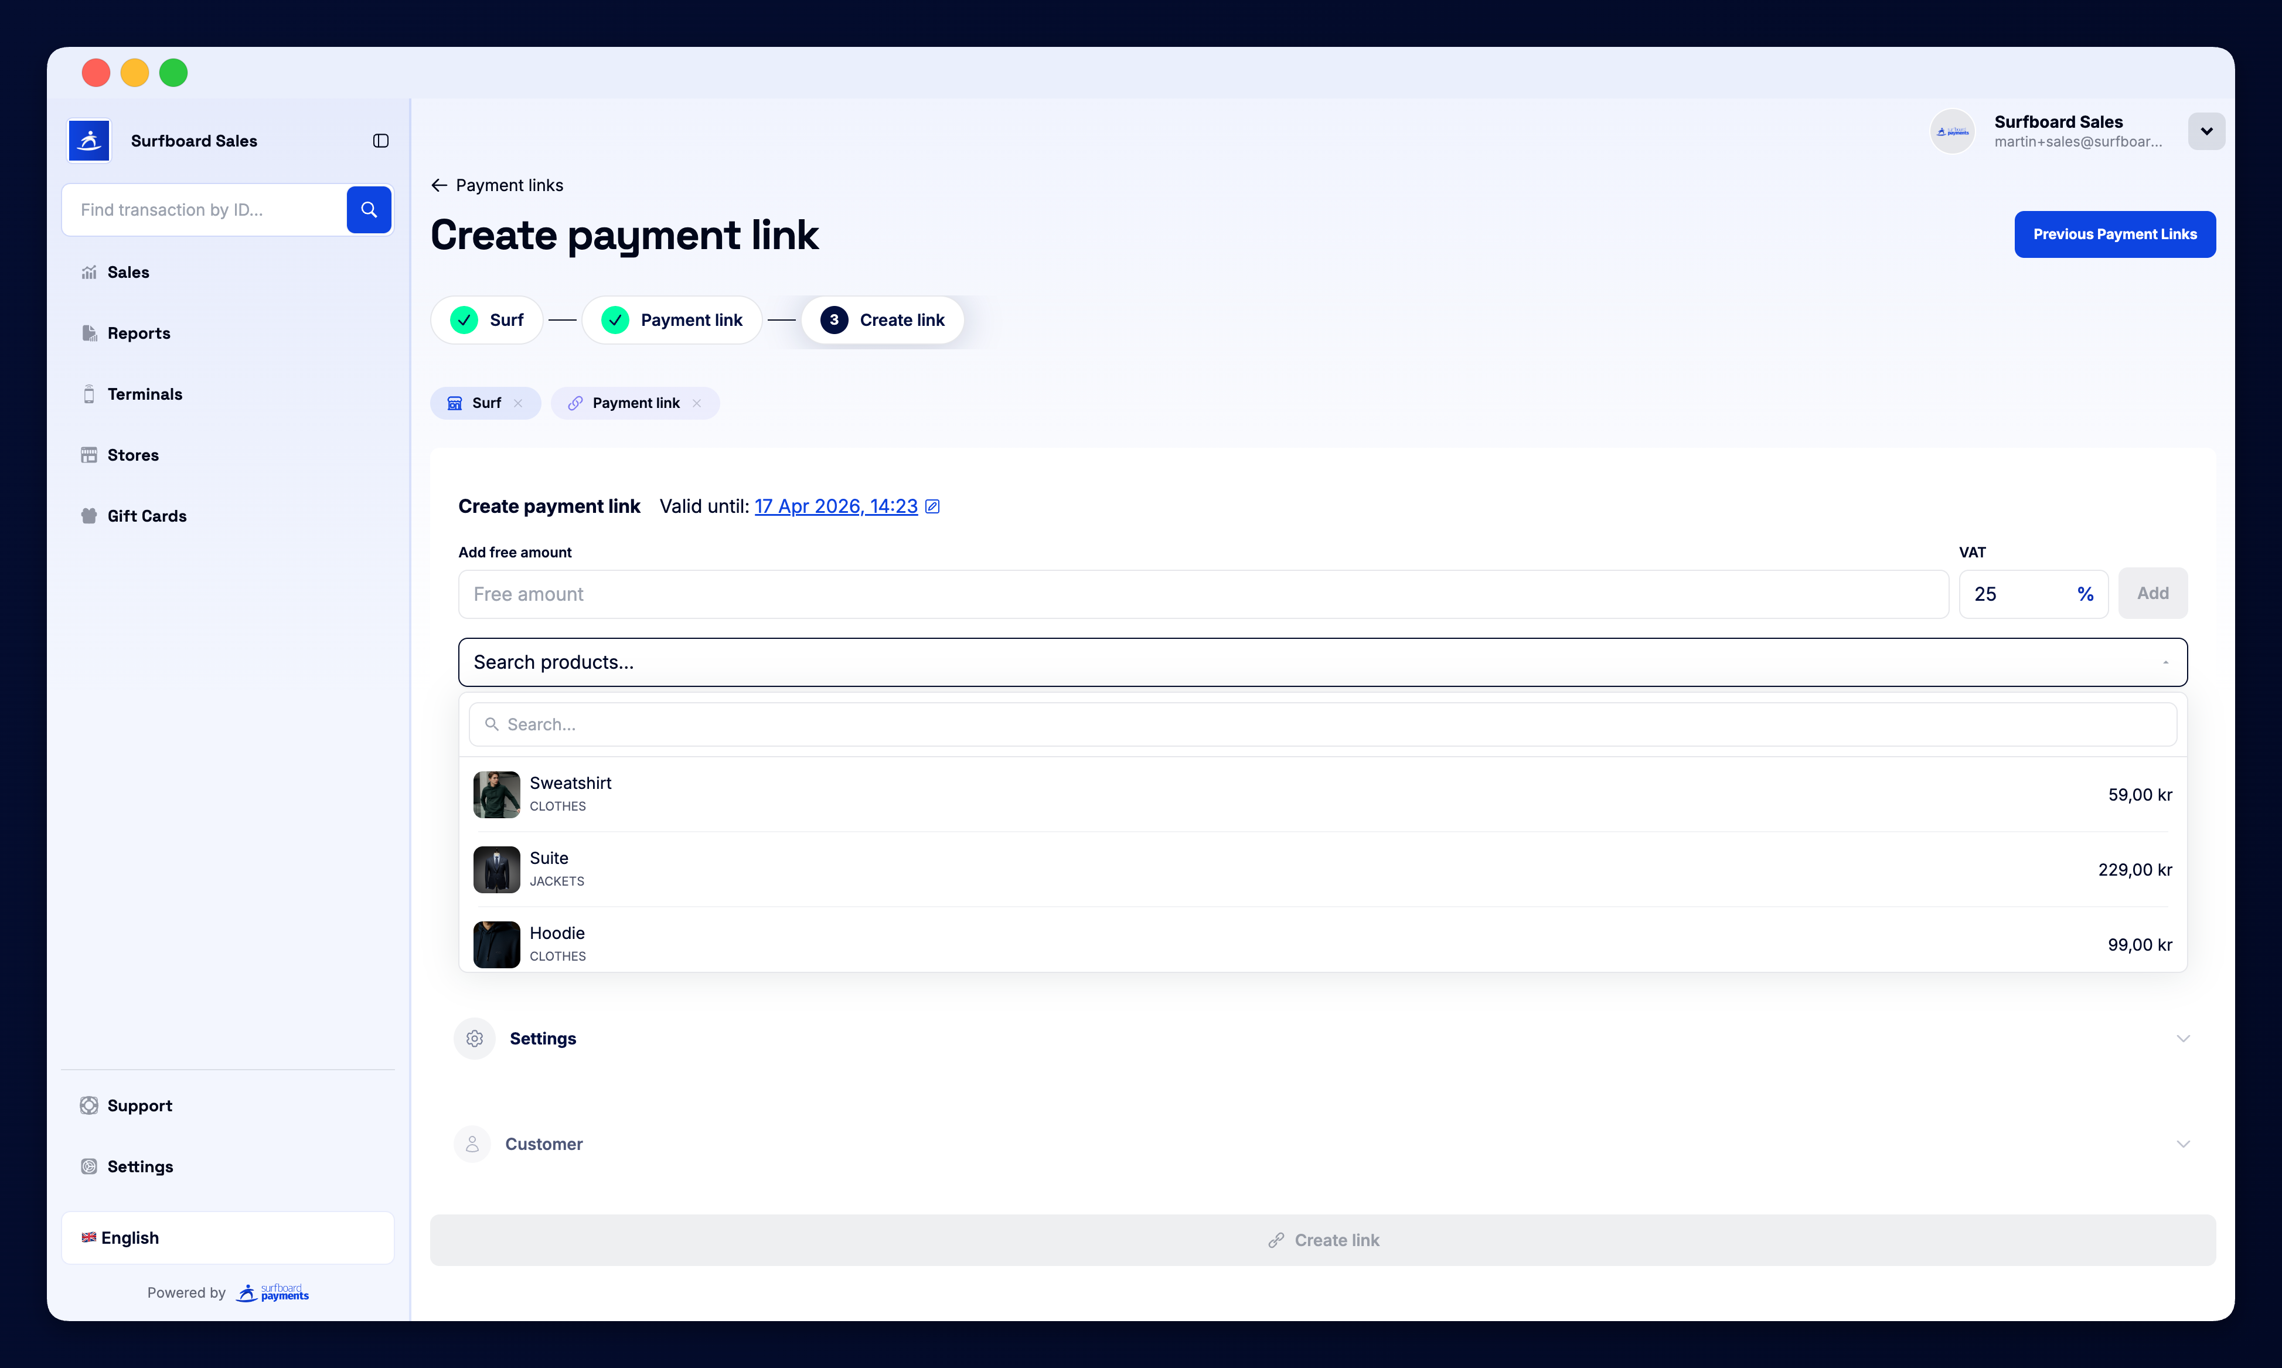
Task: Click the gear icon beside Settings in the form
Action: (x=474, y=1038)
